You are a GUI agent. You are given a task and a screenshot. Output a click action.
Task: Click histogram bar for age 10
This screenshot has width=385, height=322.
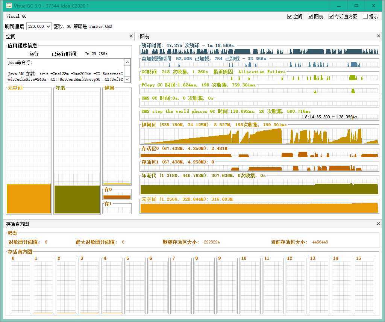point(250,287)
